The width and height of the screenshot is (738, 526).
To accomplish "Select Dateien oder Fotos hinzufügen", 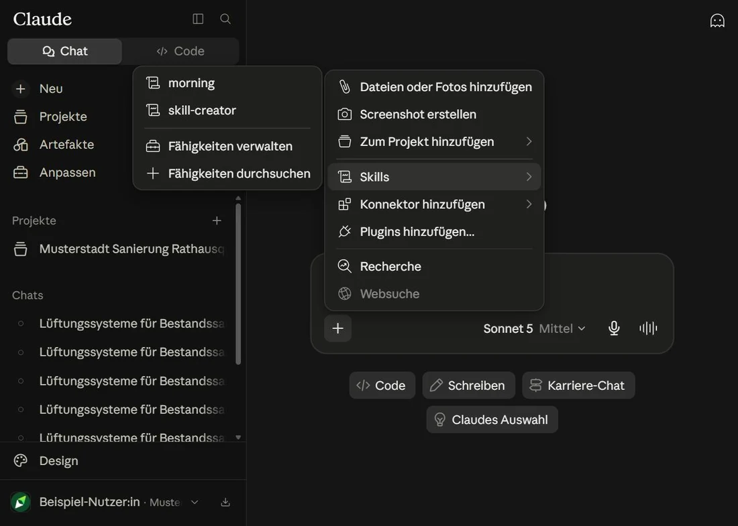I will [435, 87].
